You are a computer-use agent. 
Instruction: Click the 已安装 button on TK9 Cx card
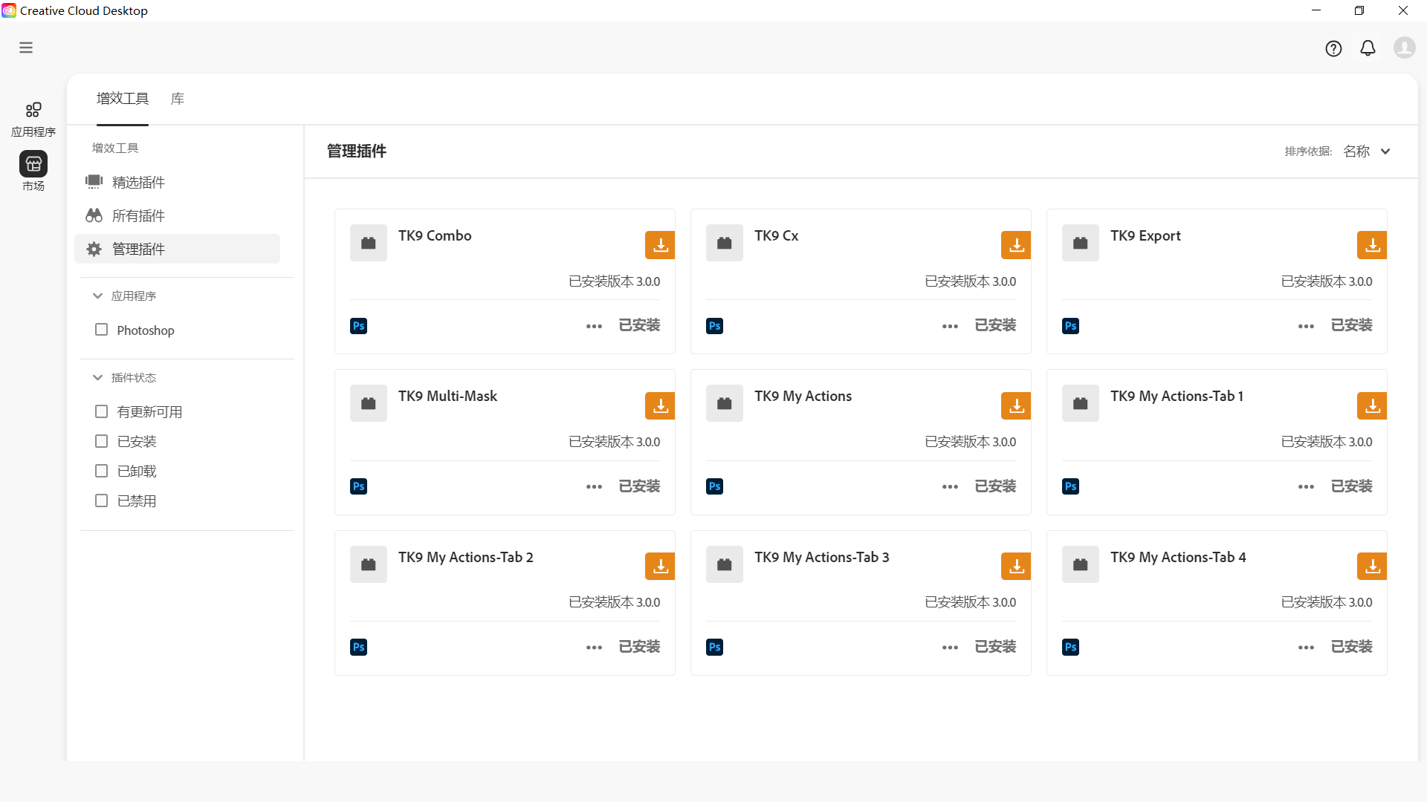(995, 325)
